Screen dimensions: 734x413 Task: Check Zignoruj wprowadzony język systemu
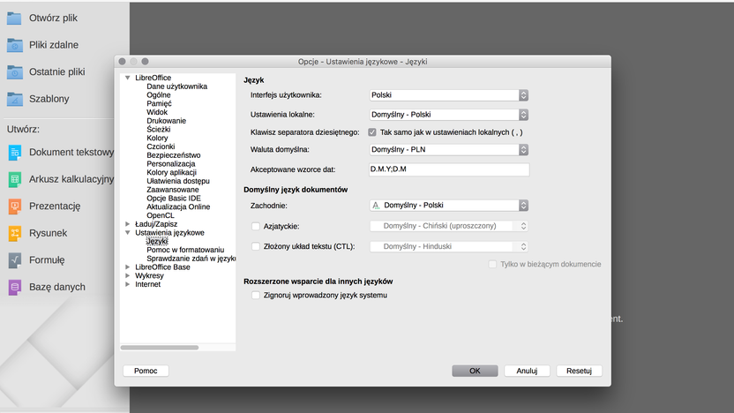tap(256, 296)
